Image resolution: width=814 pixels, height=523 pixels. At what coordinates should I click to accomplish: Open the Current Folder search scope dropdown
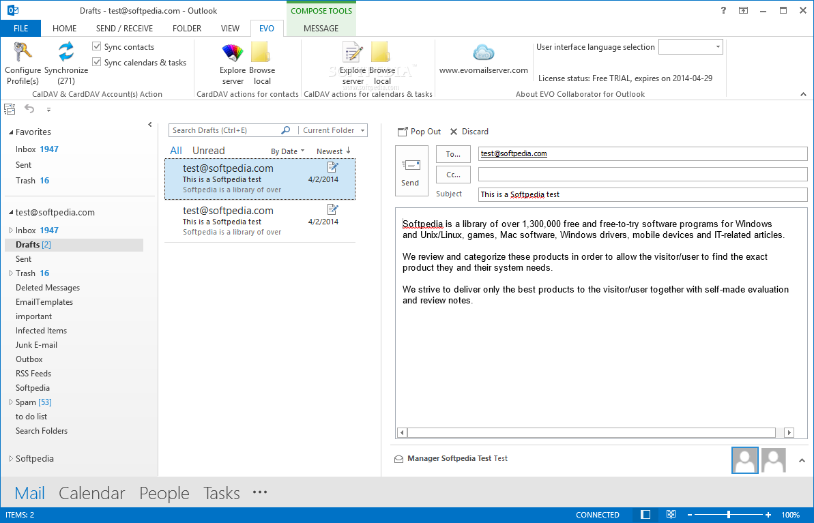pyautogui.click(x=363, y=131)
